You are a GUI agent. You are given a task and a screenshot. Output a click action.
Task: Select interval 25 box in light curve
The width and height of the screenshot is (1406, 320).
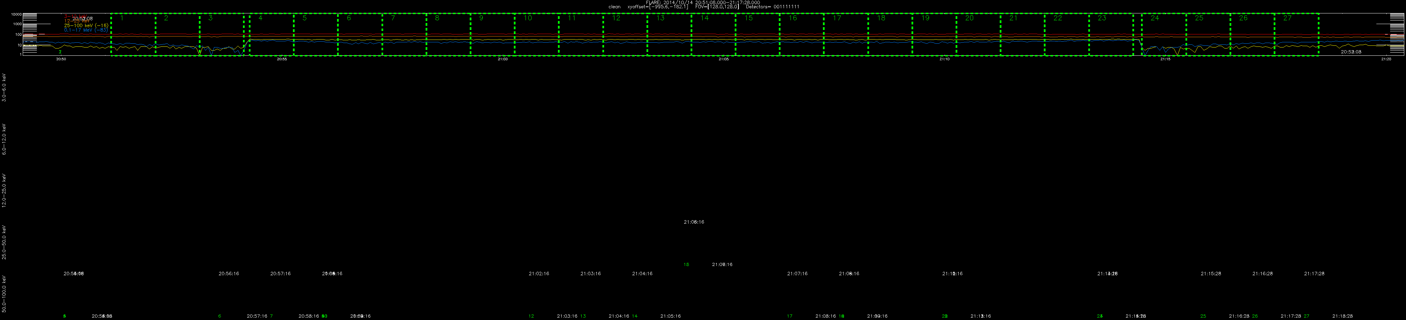(x=1209, y=34)
